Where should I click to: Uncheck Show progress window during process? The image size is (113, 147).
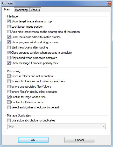[x=9, y=42]
